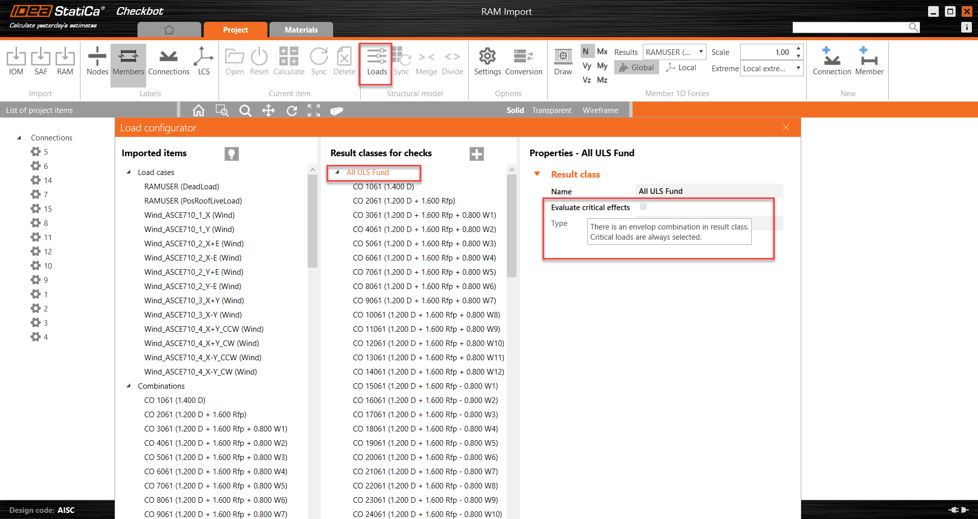Switch to the Materials tab
This screenshot has height=519, width=978.
click(x=301, y=30)
